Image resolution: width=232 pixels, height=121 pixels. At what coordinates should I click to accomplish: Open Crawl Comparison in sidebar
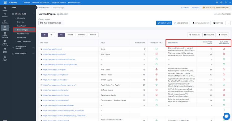pos(24,42)
